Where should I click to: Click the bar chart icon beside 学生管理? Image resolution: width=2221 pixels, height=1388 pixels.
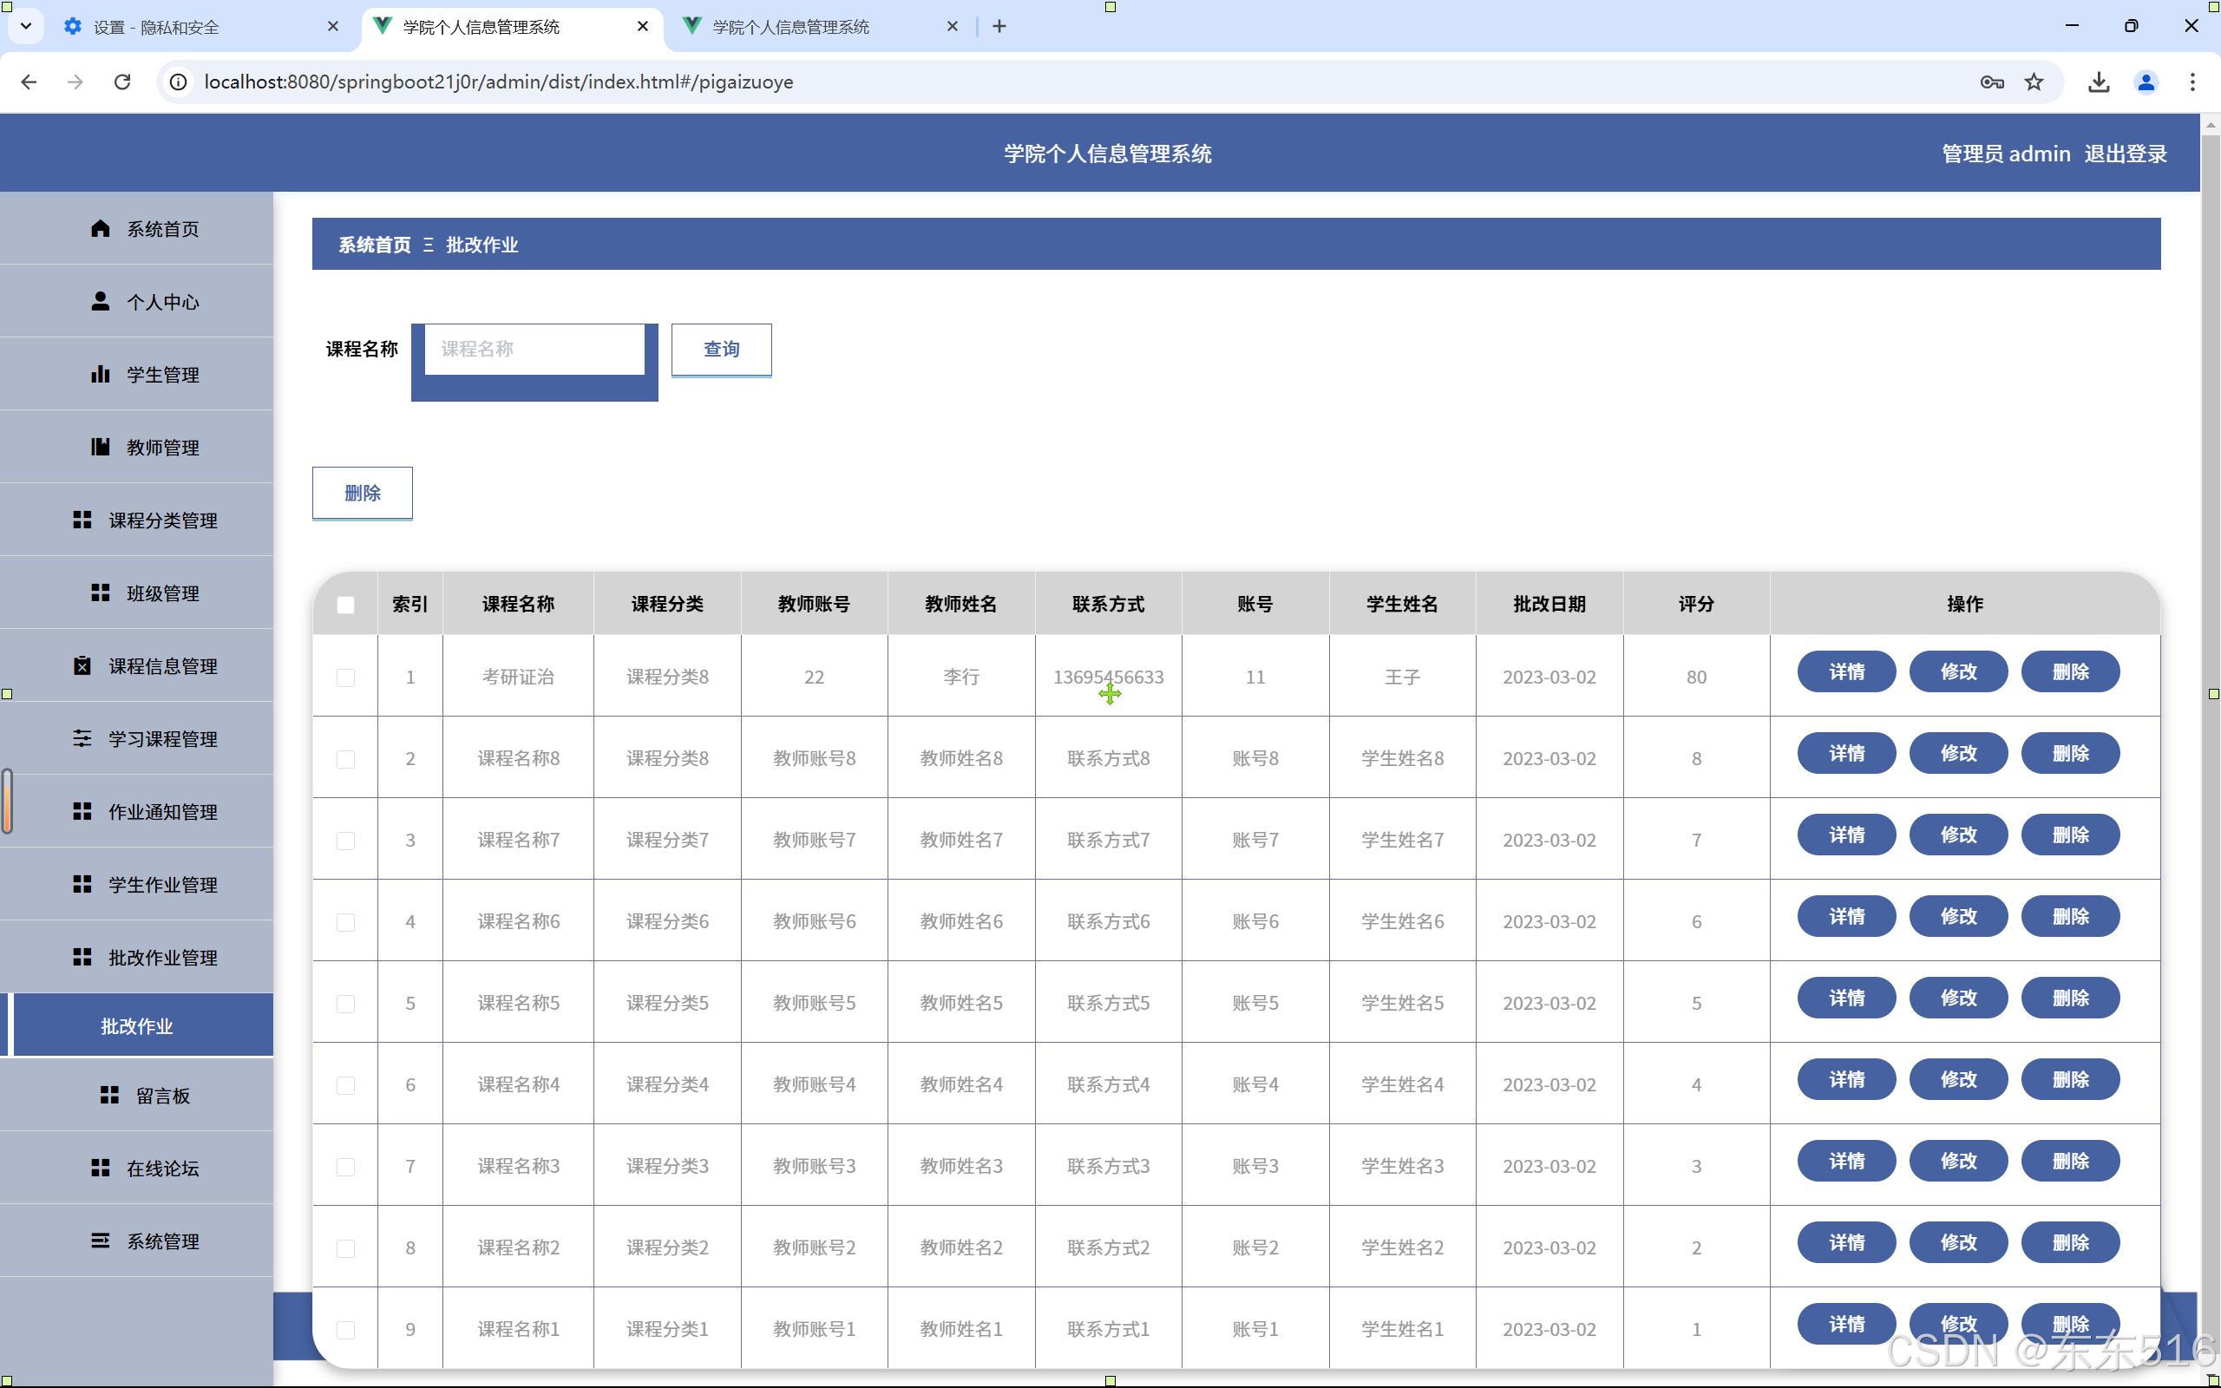point(100,374)
